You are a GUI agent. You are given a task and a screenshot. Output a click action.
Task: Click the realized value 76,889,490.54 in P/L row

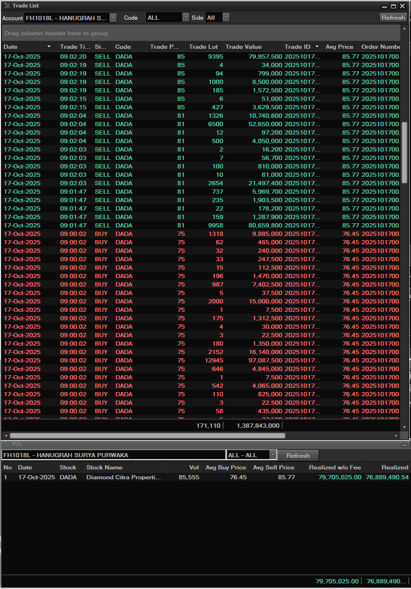(387, 477)
